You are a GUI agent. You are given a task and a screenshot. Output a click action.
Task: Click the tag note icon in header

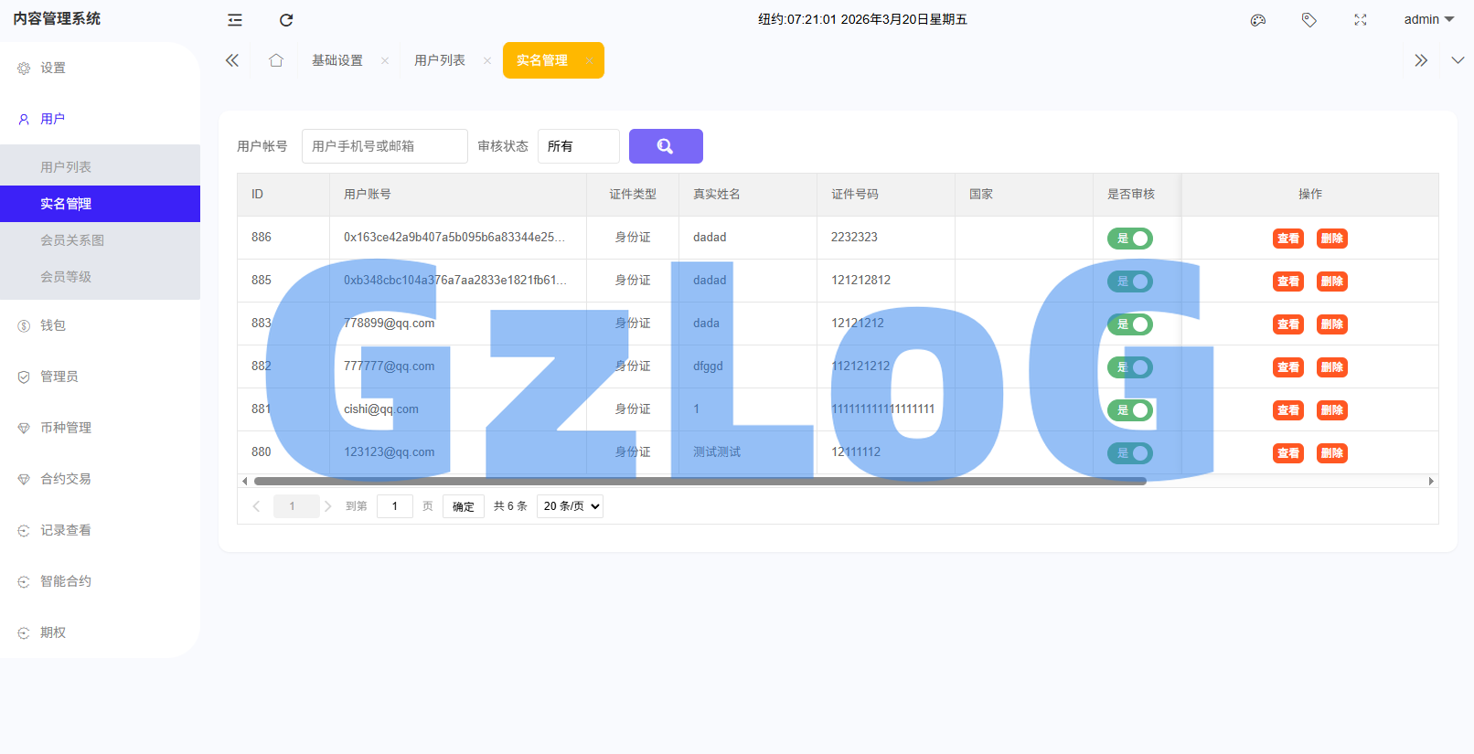(x=1309, y=20)
